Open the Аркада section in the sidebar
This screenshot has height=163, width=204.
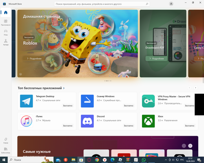tap(6, 42)
